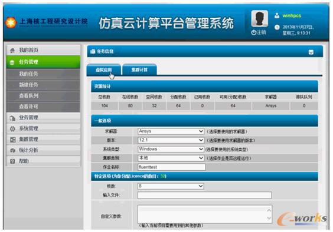Select the 虚拟应用 tab
333x232 pixels.
(104, 69)
